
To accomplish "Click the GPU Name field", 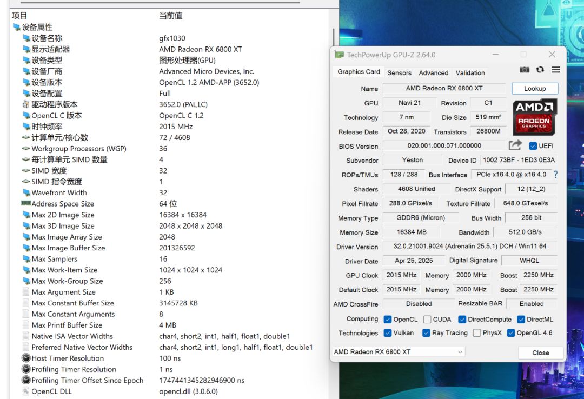I will click(444, 88).
